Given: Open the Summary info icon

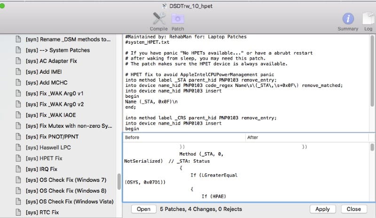Looking at the screenshot, I should [x=348, y=19].
